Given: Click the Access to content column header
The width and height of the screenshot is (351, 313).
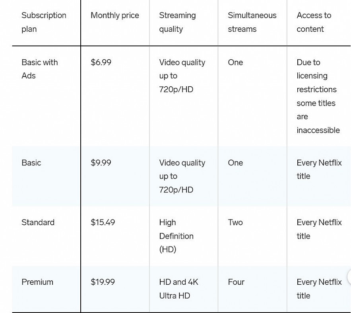Looking at the screenshot, I should tap(314, 22).
